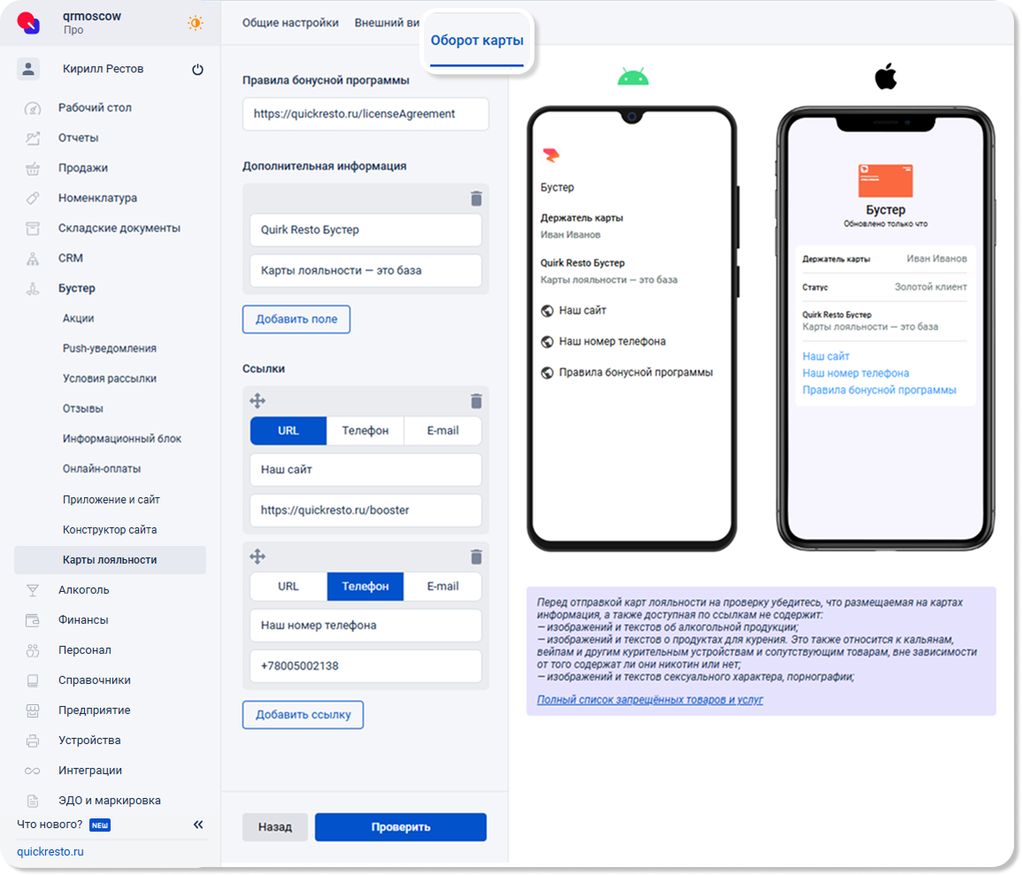
Task: Expand the Алкоголь sidebar section
Action: [83, 590]
